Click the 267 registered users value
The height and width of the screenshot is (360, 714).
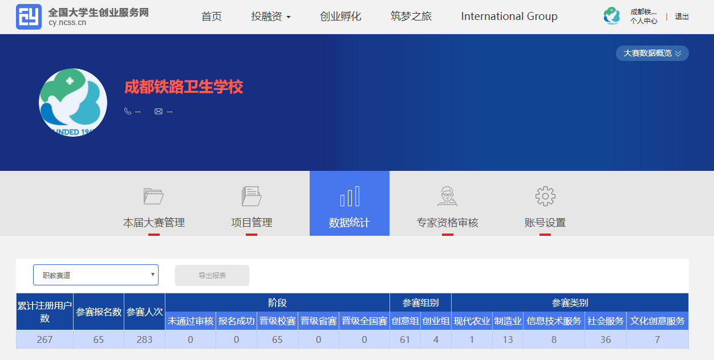click(44, 339)
